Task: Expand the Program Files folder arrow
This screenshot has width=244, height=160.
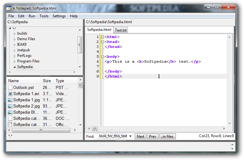Action: click(14, 61)
